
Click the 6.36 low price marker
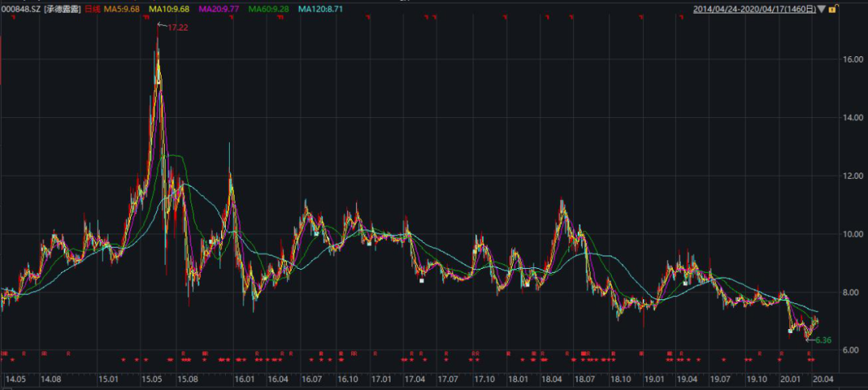[x=822, y=340]
